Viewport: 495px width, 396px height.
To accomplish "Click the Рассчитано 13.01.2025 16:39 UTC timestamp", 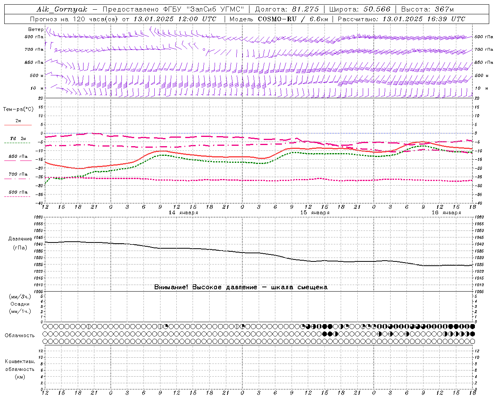I will (401, 19).
